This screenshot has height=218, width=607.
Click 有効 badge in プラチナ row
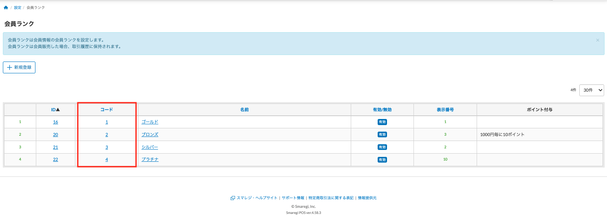(x=382, y=160)
